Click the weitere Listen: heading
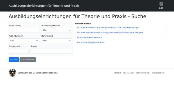Image resolution: width=174 pixels, height=109 pixels. coord(83,24)
